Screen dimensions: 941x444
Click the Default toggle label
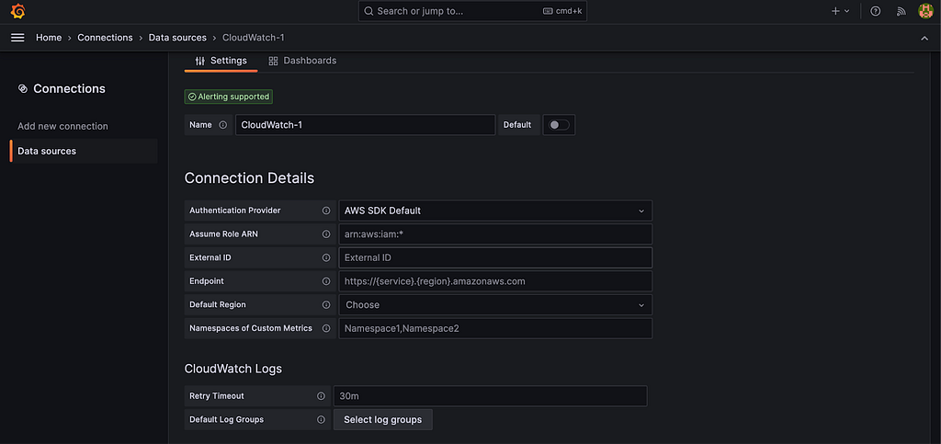pyautogui.click(x=517, y=125)
